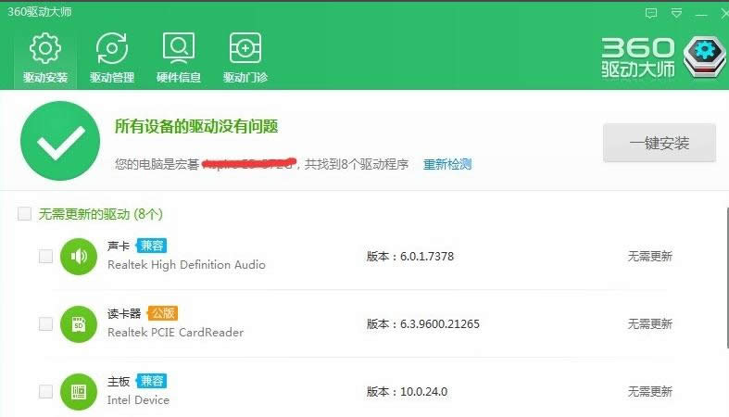Click the large green checkmark status icon
Image resolution: width=729 pixels, height=417 pixels.
pyautogui.click(x=60, y=141)
